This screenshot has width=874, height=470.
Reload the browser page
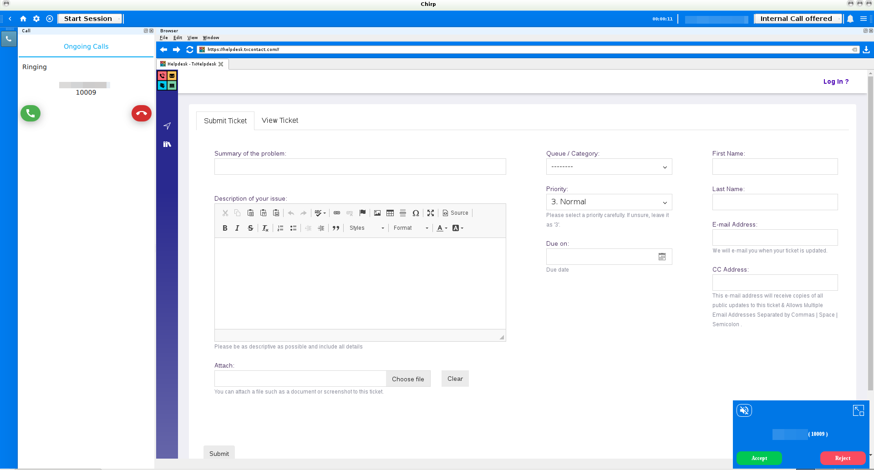[x=190, y=50]
